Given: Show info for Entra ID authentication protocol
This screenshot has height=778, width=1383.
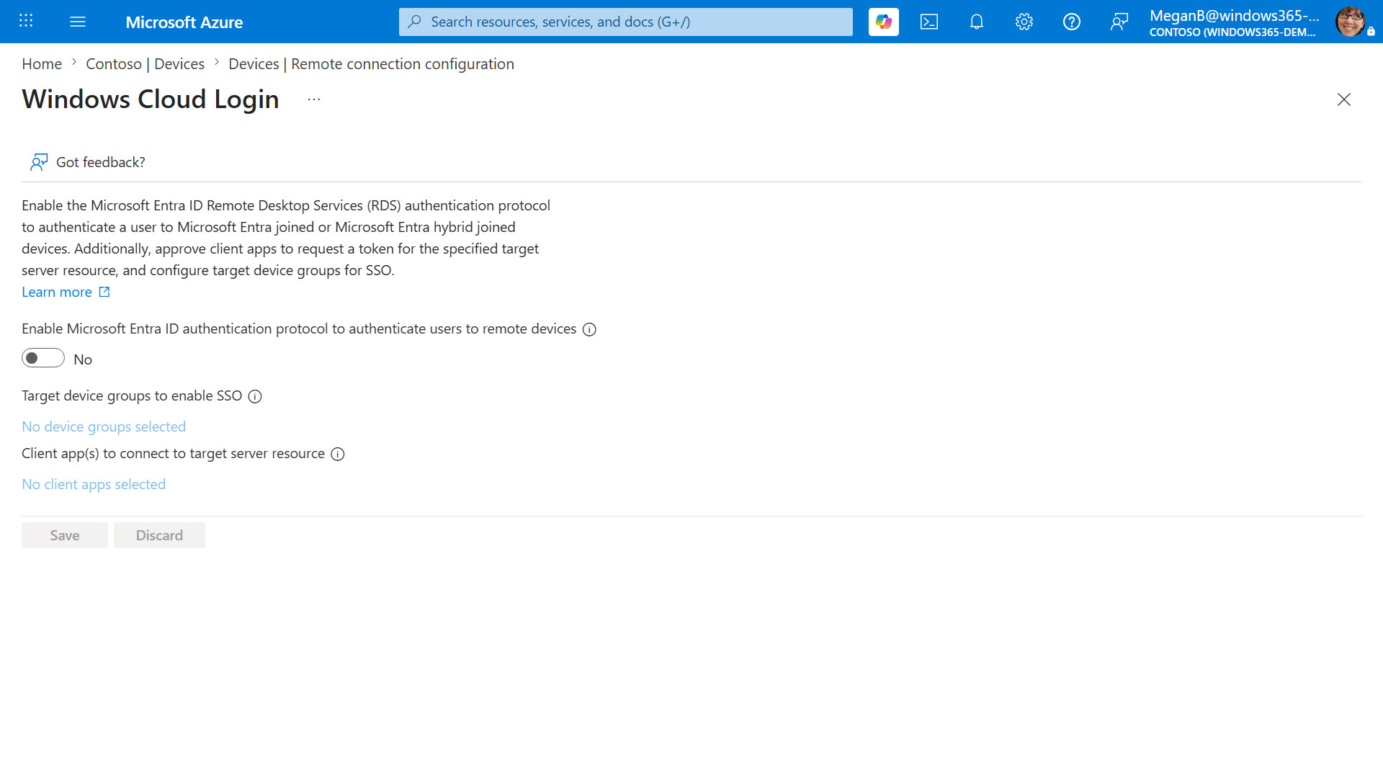Looking at the screenshot, I should [x=589, y=330].
